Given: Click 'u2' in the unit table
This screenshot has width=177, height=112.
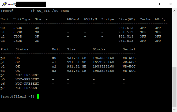Looking at the screenshot, I should (3, 37).
